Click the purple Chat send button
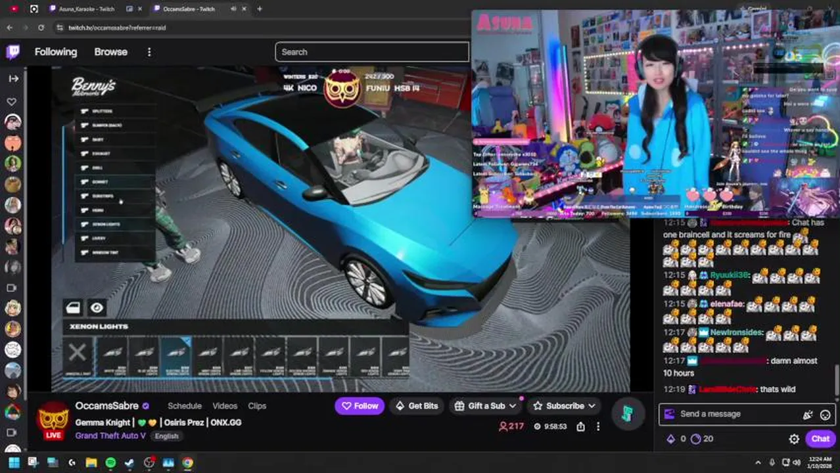 820,439
